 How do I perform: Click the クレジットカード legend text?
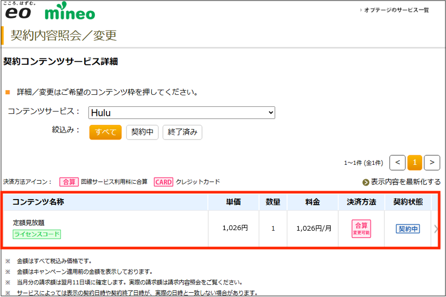pyautogui.click(x=198, y=182)
